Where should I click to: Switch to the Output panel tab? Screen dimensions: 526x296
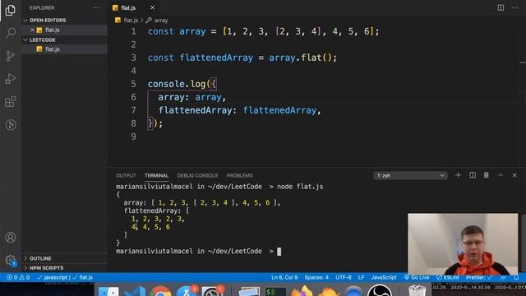click(126, 175)
